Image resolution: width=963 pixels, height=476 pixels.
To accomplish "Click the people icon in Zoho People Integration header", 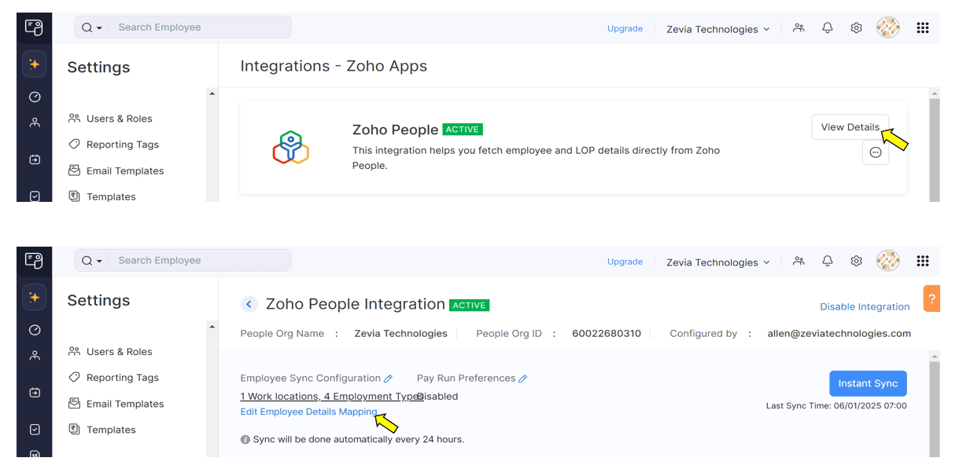I will pos(799,261).
